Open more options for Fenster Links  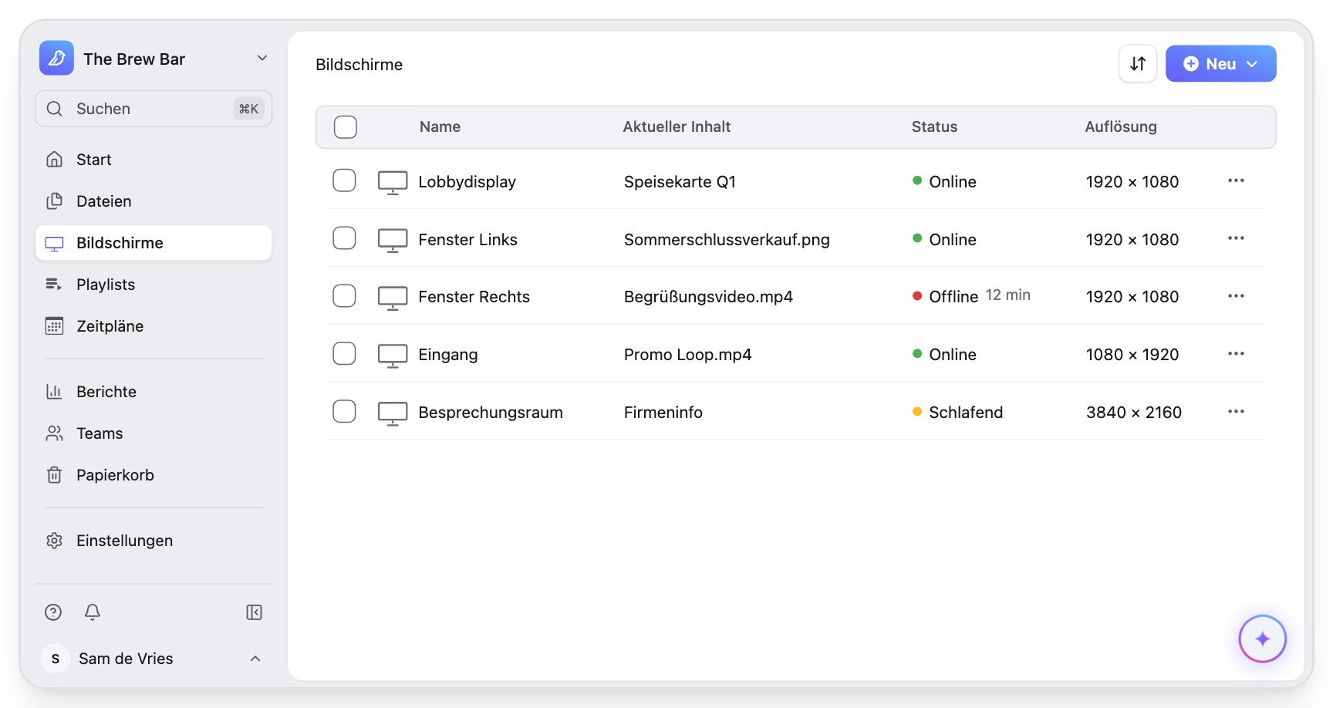(x=1236, y=238)
